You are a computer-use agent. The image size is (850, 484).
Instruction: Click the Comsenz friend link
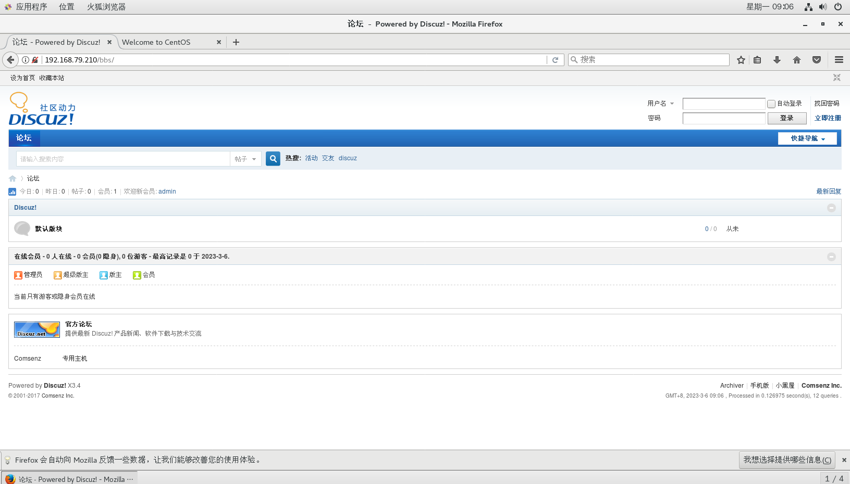(x=28, y=359)
